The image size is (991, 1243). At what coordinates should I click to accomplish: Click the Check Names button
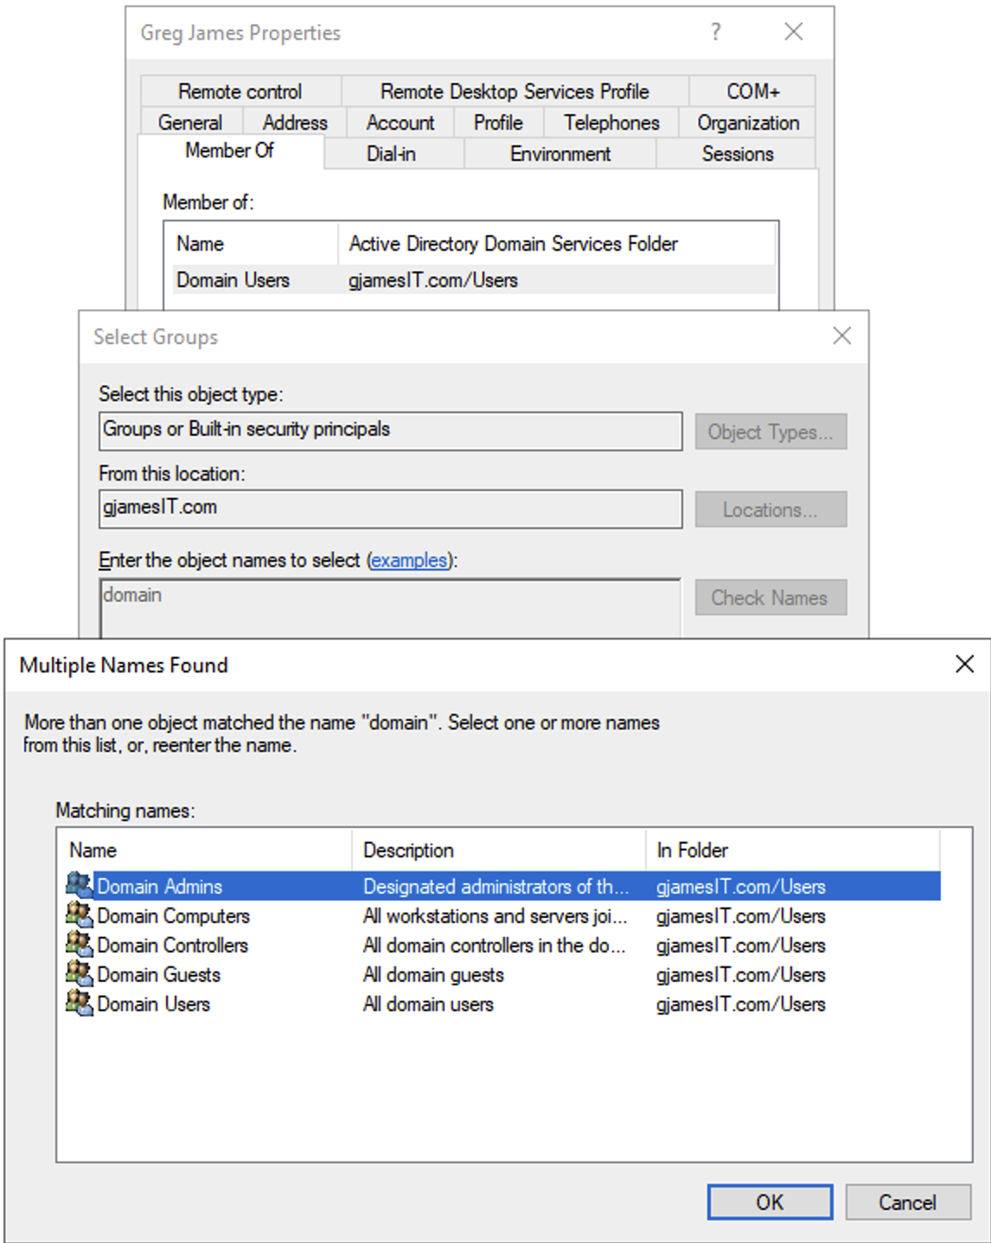[x=769, y=596]
